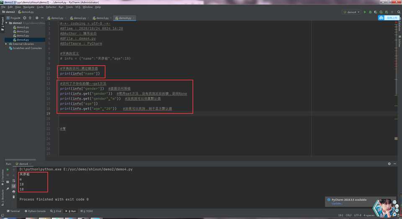Run demo4 with the green Run arrow in top toolbar

point(365,12)
